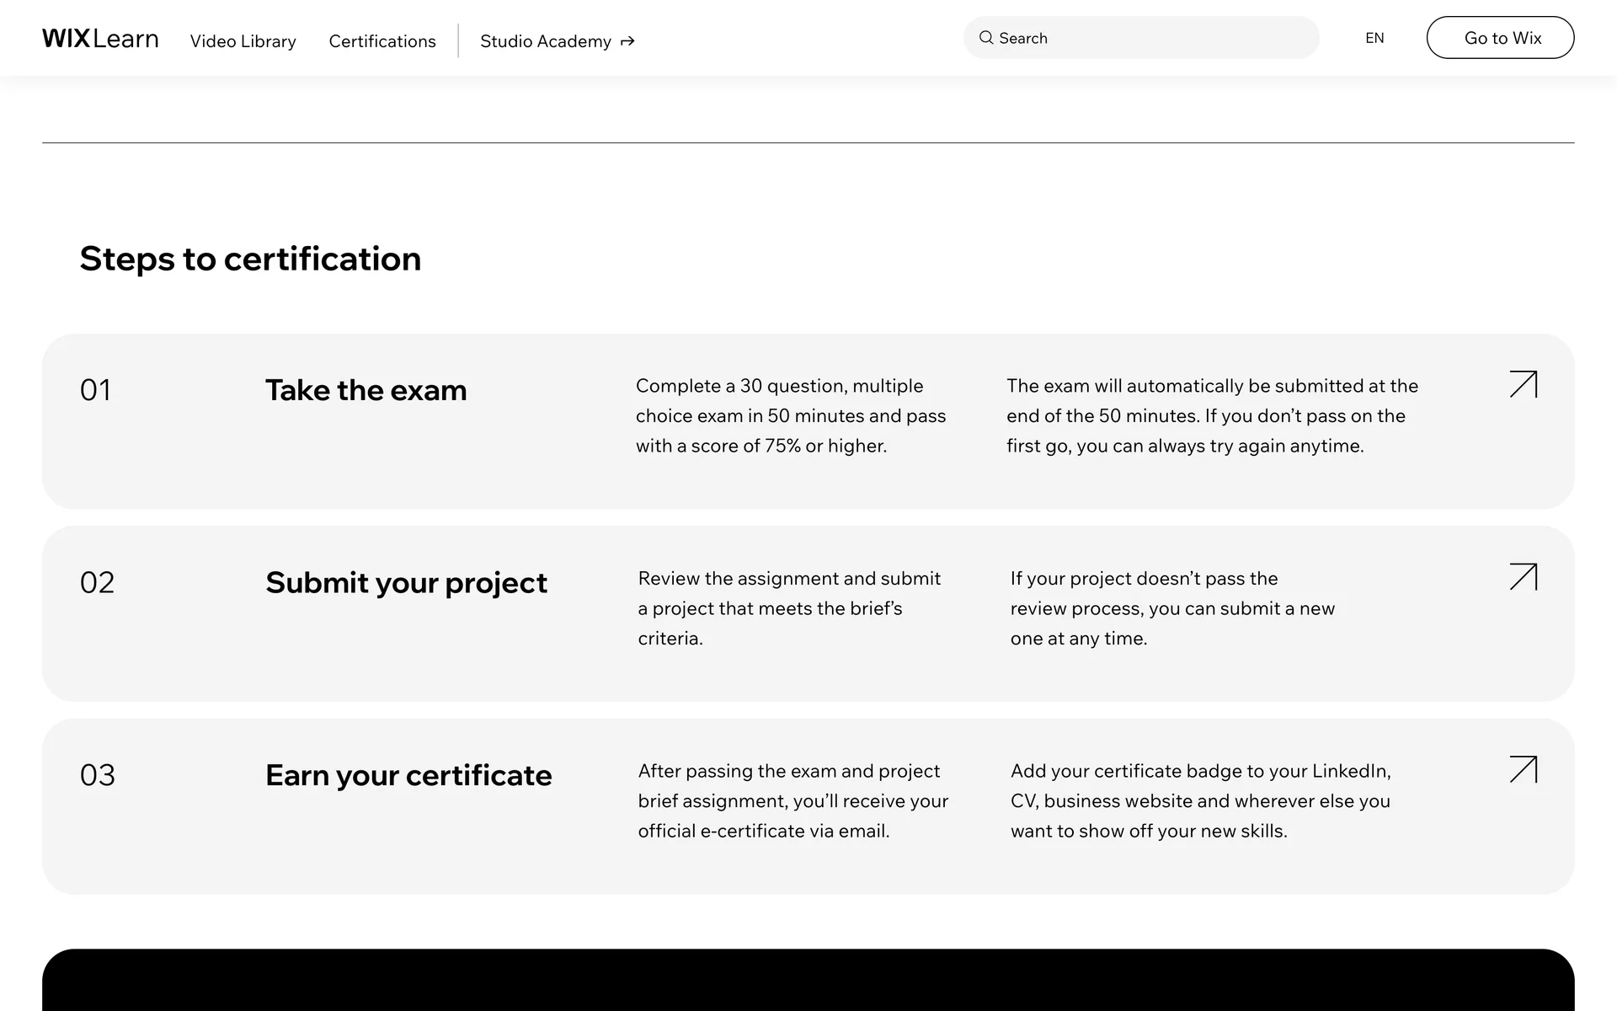Click the black banner at page bottom

point(808,982)
